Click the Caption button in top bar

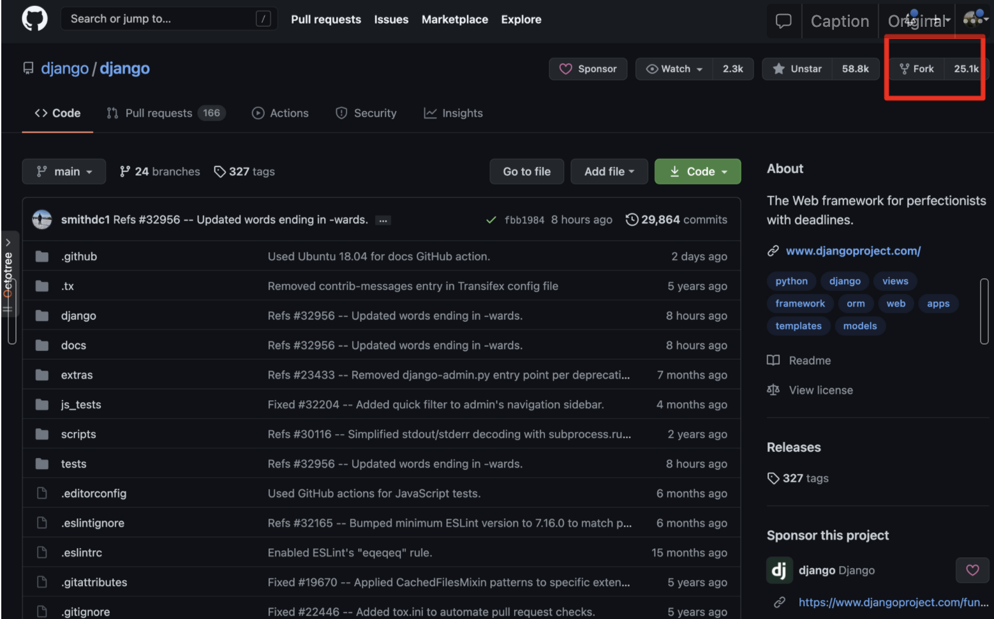[x=840, y=21]
